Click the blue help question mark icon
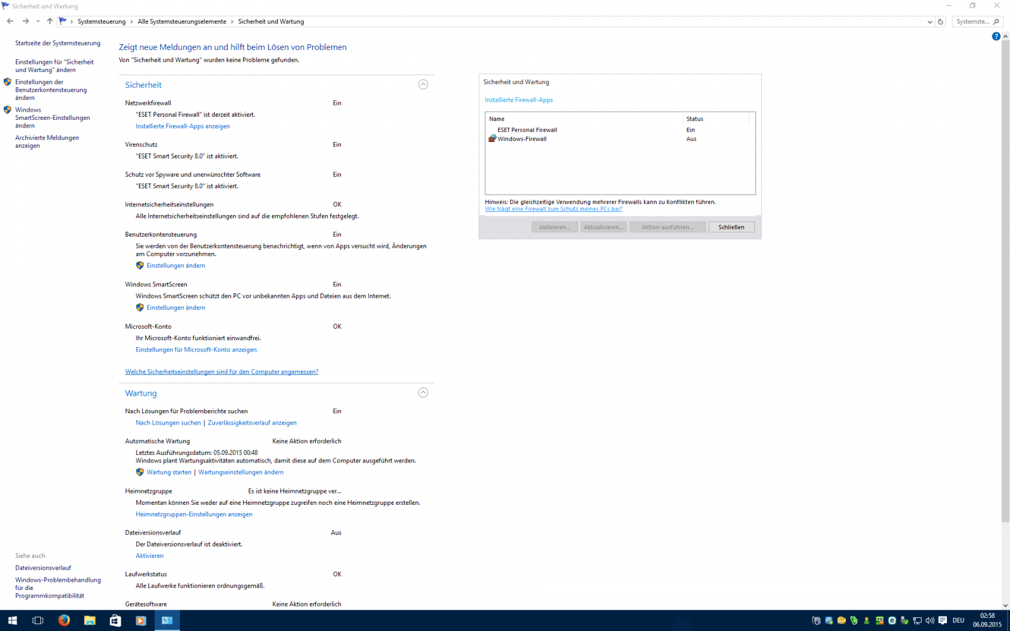The image size is (1010, 631). 996,37
